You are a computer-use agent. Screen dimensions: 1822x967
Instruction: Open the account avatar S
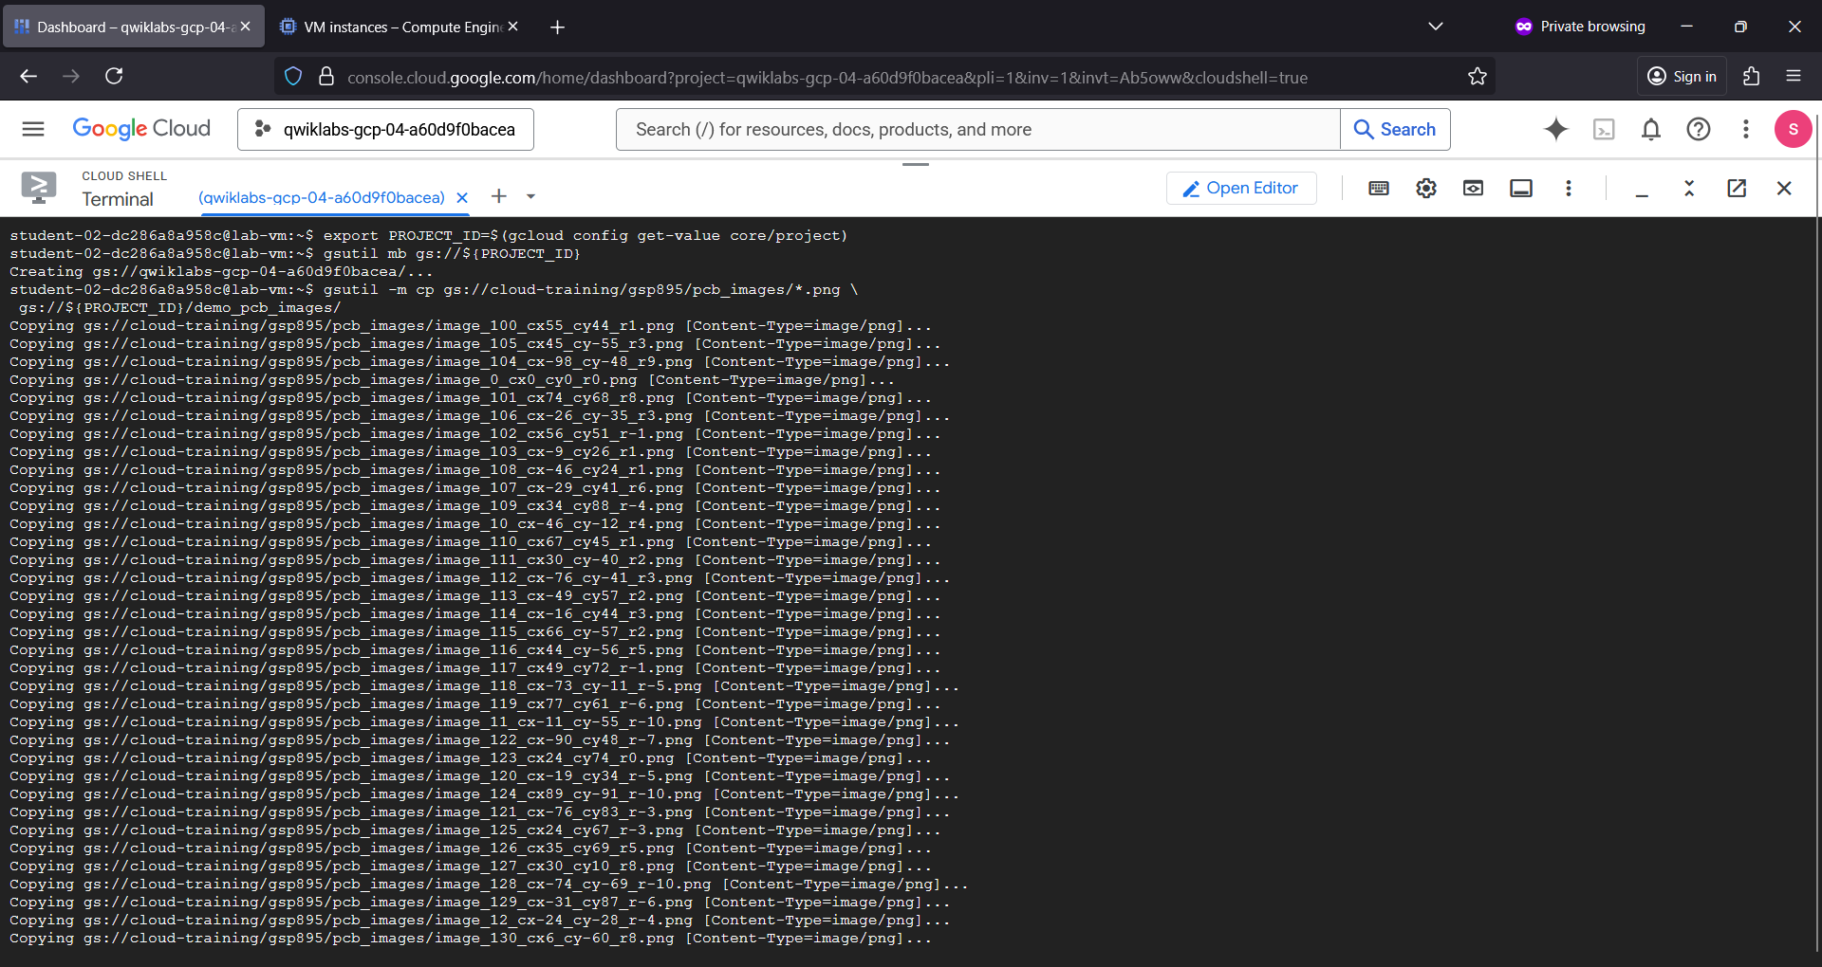(1794, 129)
